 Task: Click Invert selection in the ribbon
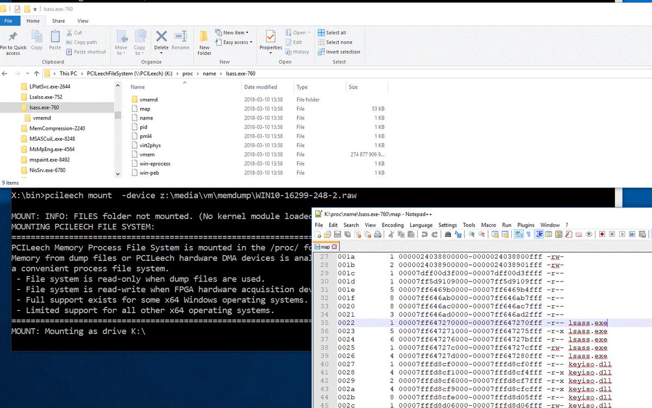click(x=339, y=52)
